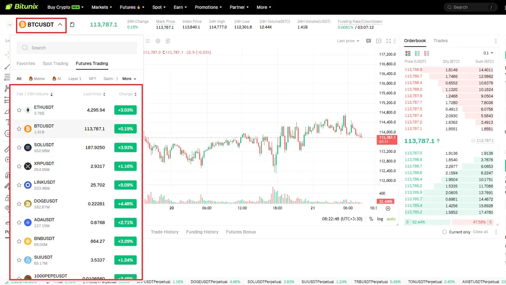Toggle the LINKUSDT favorite star
The height and width of the screenshot is (285, 506).
point(19,185)
